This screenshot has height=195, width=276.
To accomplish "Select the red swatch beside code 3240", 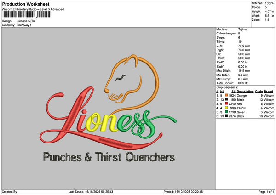I will tap(226, 103).
